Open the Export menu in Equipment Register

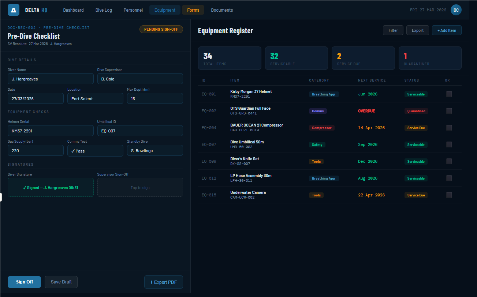[x=417, y=30]
